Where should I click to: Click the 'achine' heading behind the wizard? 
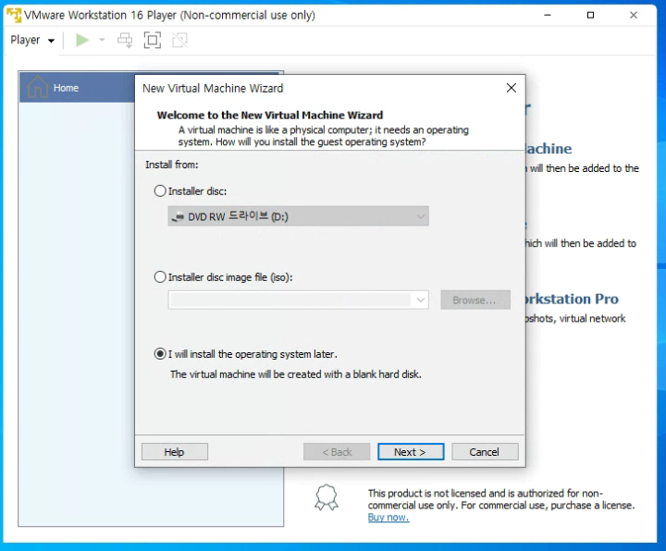[x=549, y=149]
